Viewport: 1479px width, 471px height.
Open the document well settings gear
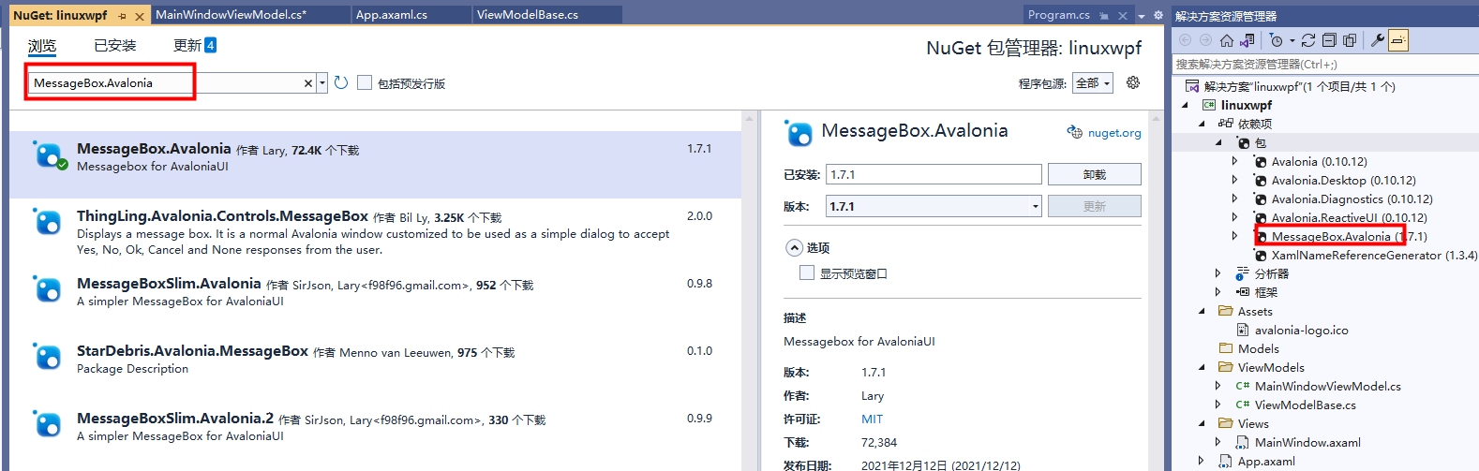click(1158, 15)
